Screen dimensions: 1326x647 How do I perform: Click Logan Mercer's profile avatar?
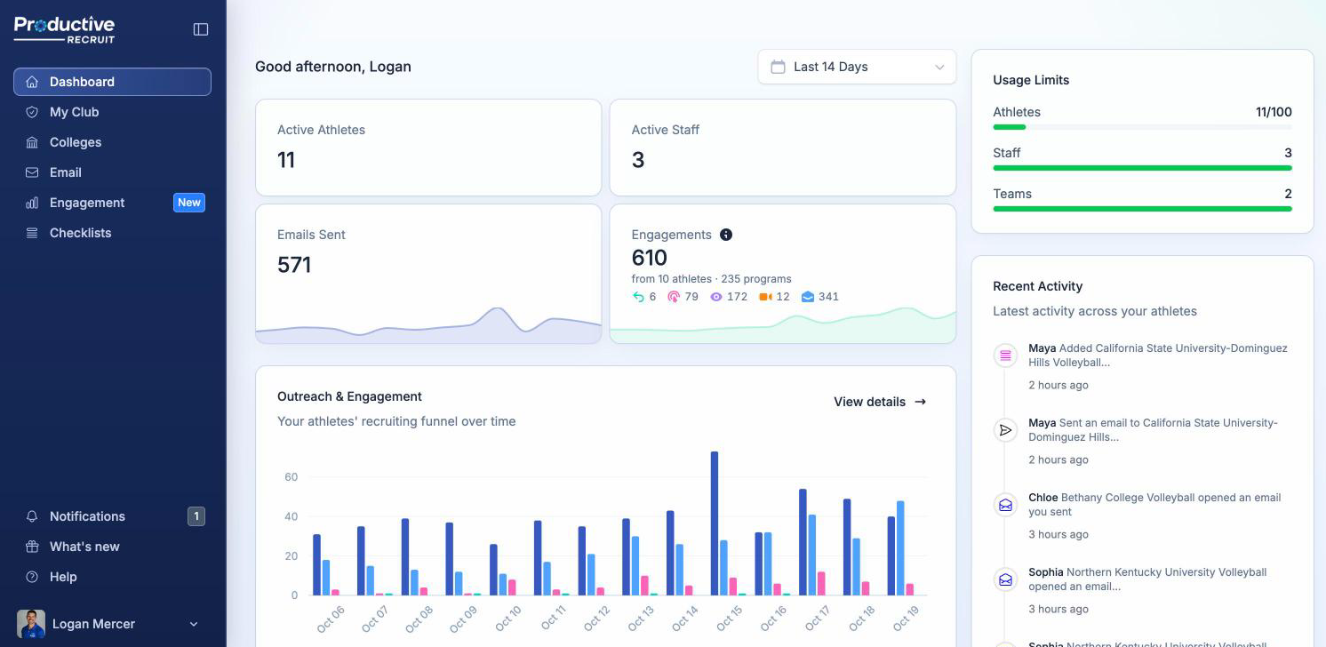[31, 624]
